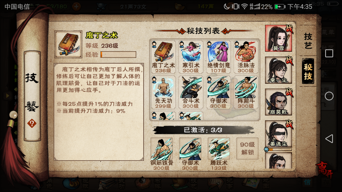Toggle the activated 守御术 slot
342x192 pixels.
coord(190,154)
